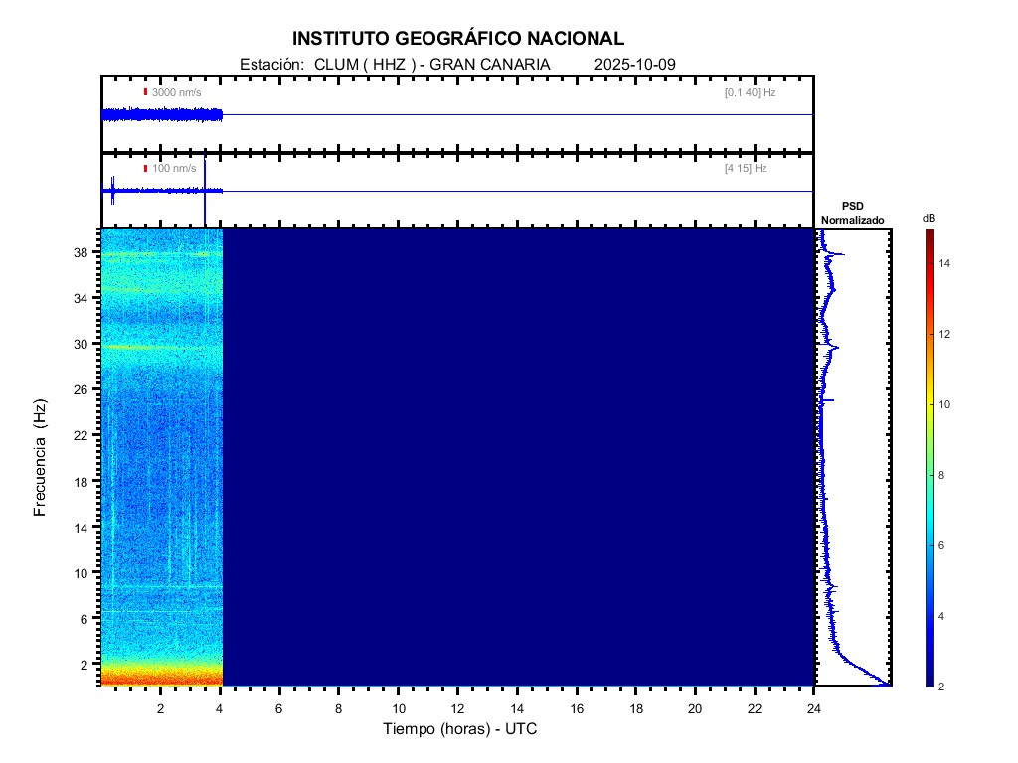Click the red 3000 nm/s scale marker

(x=145, y=92)
